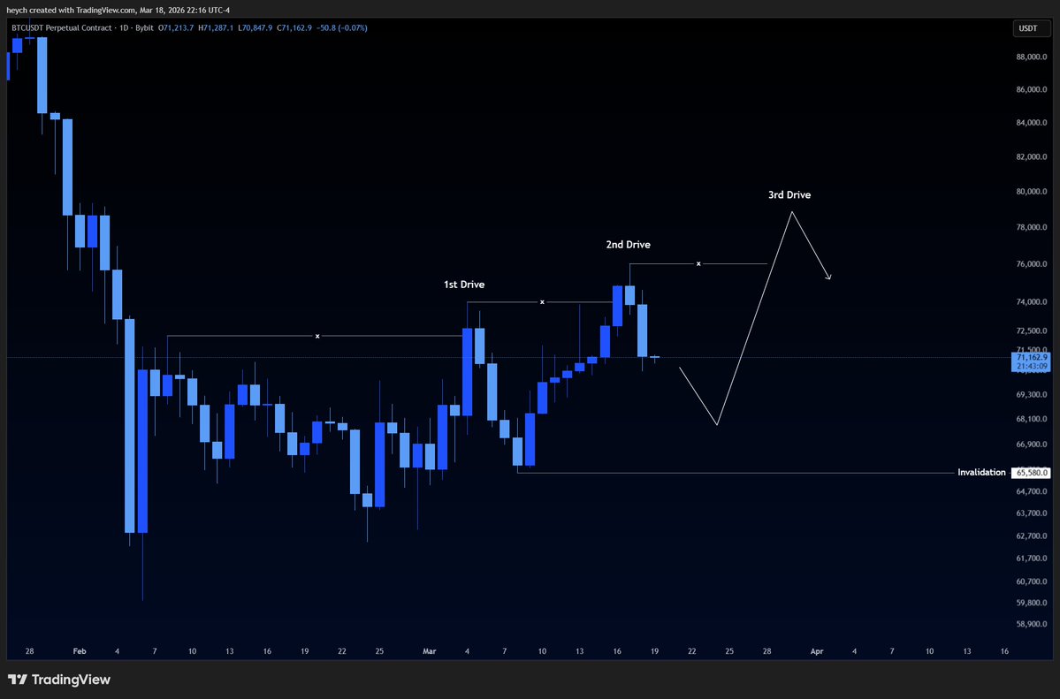Click the 58,900.0 price axis label
This screenshot has width=1060, height=699.
[1032, 624]
